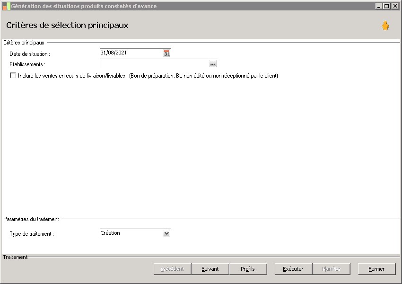Click the Etablissements label
Viewport: 402px width, 284px height.
tap(27, 64)
